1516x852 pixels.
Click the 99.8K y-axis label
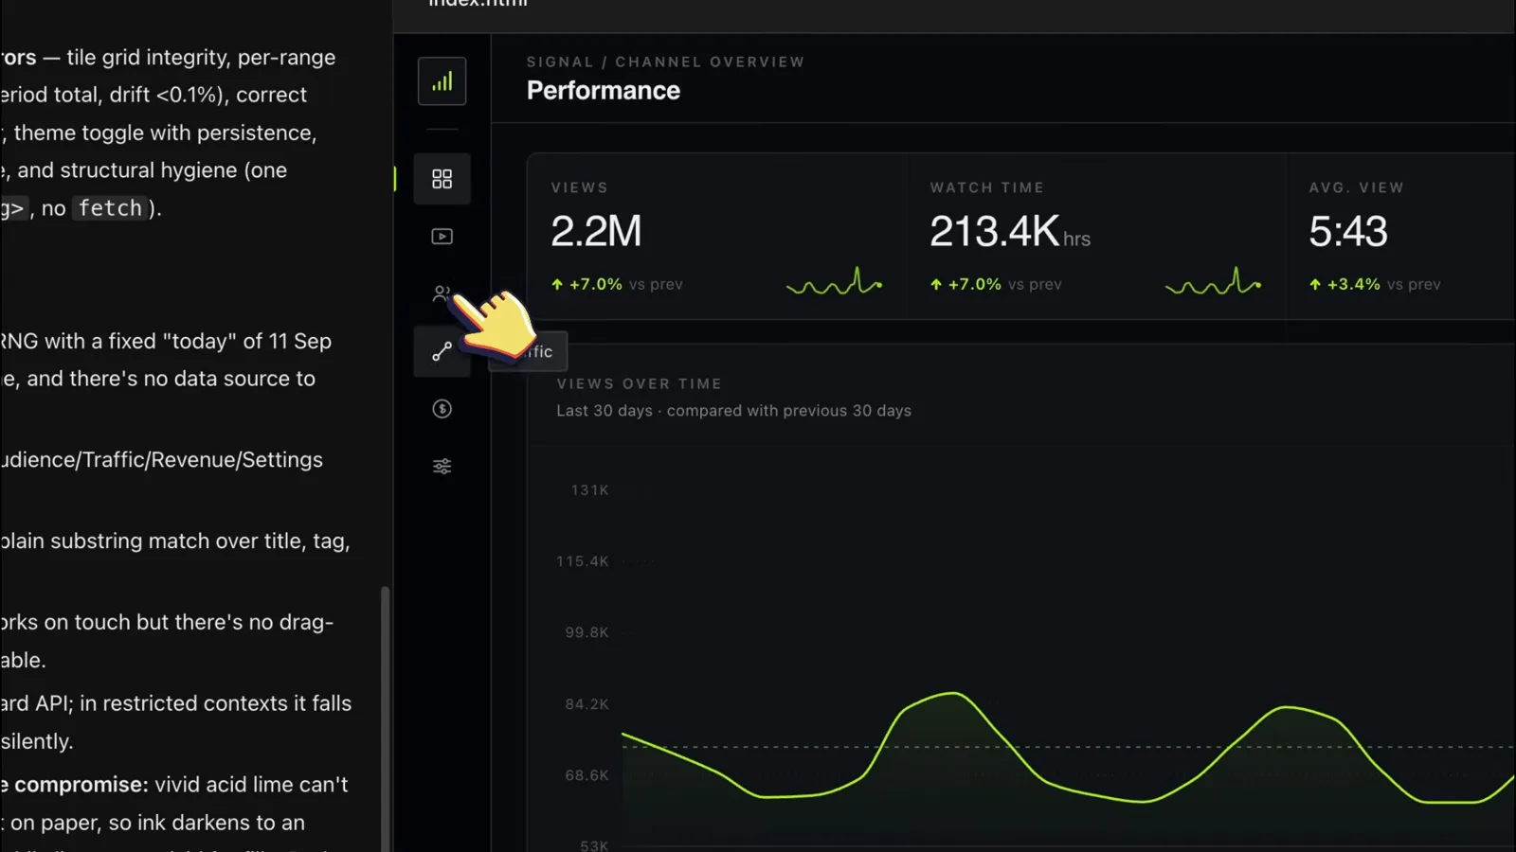coord(587,632)
